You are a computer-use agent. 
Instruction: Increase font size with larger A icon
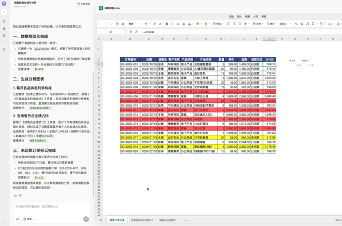(x=154, y=23)
